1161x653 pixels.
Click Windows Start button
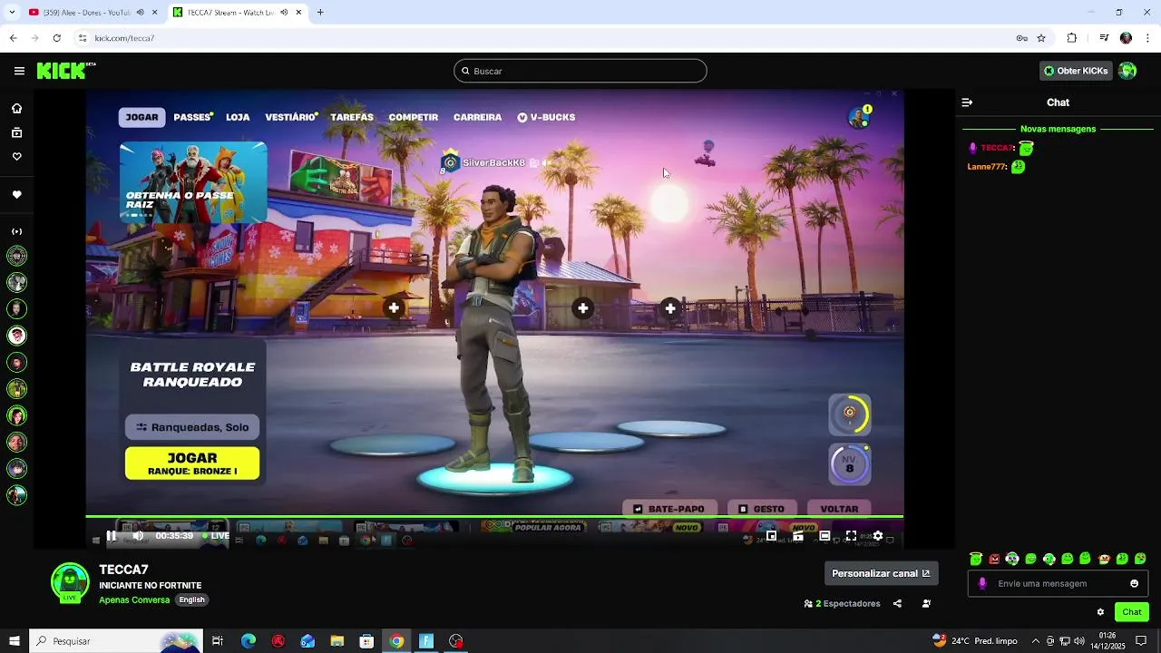pos(15,641)
